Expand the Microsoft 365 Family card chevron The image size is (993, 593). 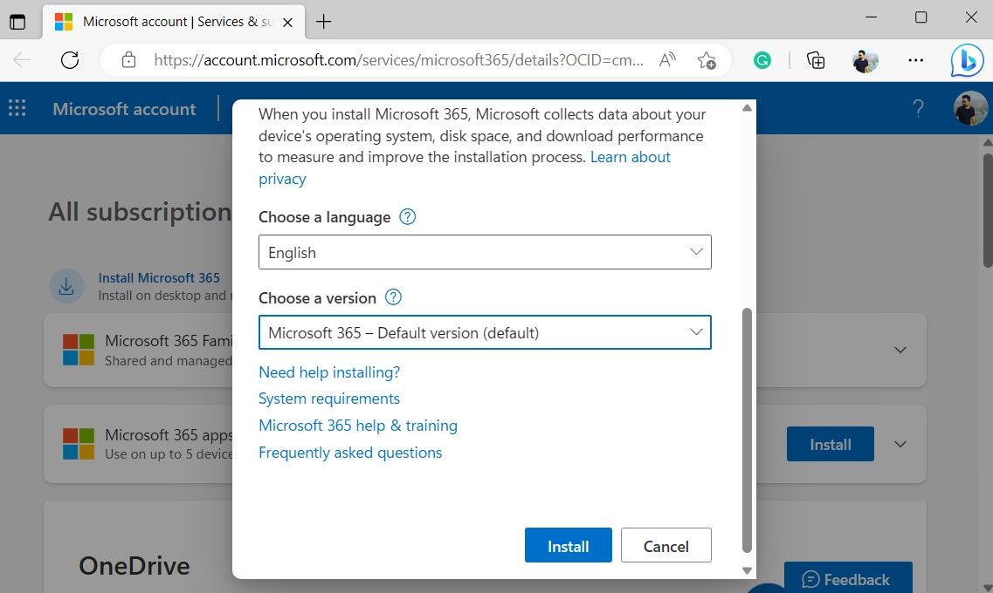tap(900, 350)
